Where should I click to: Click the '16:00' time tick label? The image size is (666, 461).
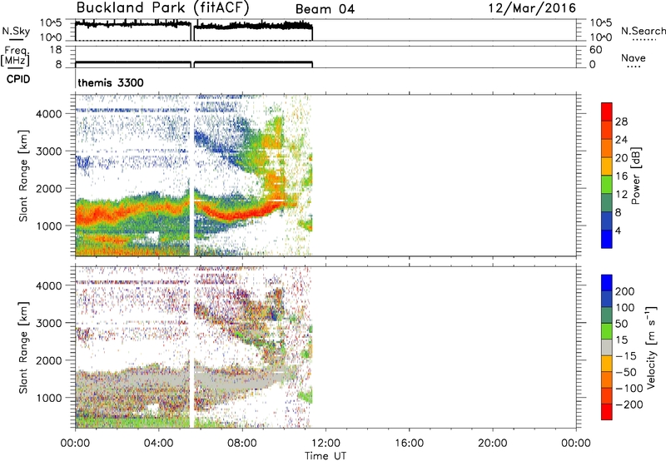pos(409,444)
